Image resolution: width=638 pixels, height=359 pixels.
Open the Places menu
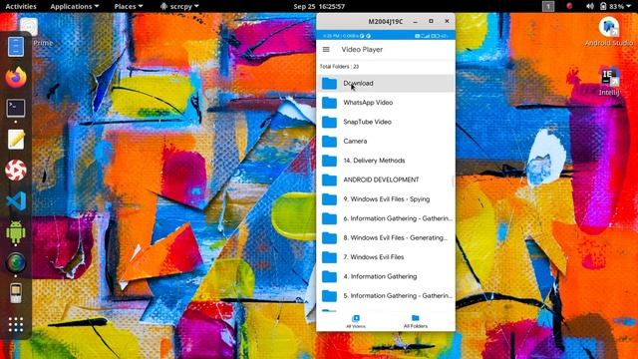[x=129, y=6]
